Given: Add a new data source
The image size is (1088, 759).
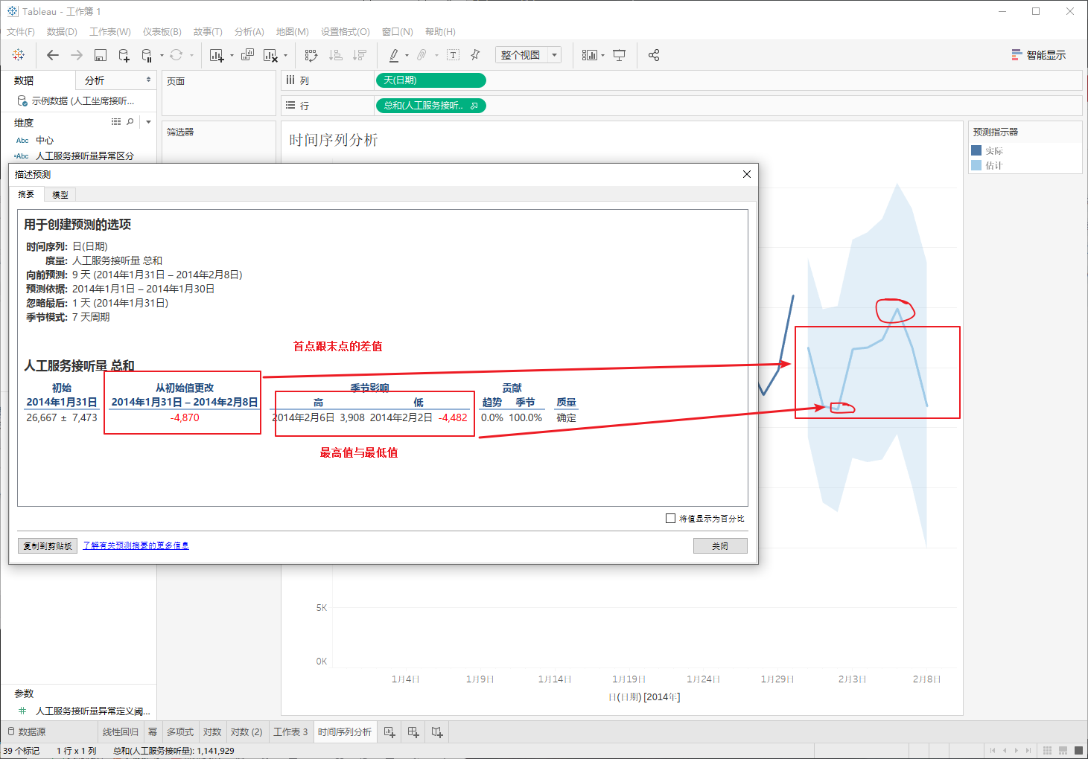Looking at the screenshot, I should point(124,55).
